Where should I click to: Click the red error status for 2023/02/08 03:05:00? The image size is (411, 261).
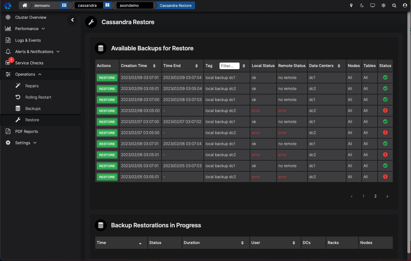(x=385, y=111)
